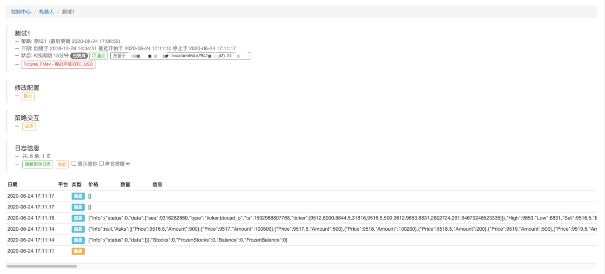Image resolution: width=605 pixels, height=274 pixels.
Task: Refresh the logs with the 刷新 button
Action: coord(62,164)
